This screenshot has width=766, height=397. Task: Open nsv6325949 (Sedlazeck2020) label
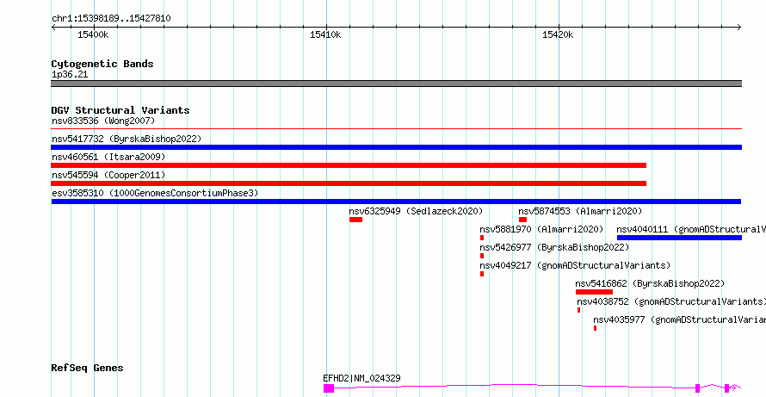click(x=416, y=211)
